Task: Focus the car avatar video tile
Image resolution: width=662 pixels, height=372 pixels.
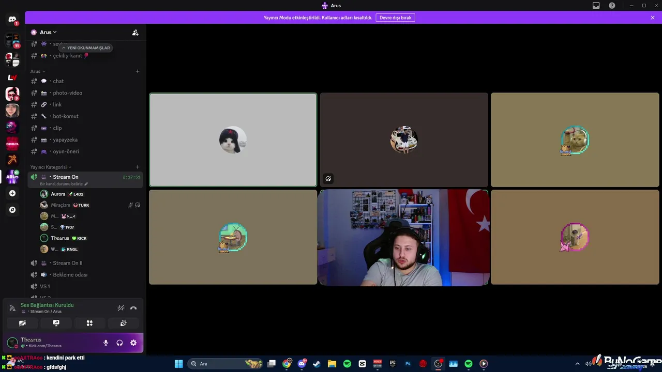Action: point(404,139)
